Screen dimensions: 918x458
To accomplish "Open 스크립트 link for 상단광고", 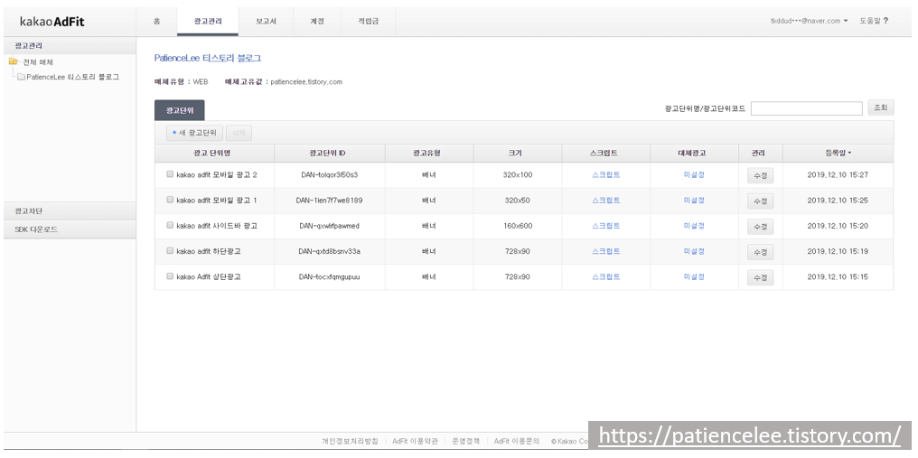I will click(x=606, y=277).
